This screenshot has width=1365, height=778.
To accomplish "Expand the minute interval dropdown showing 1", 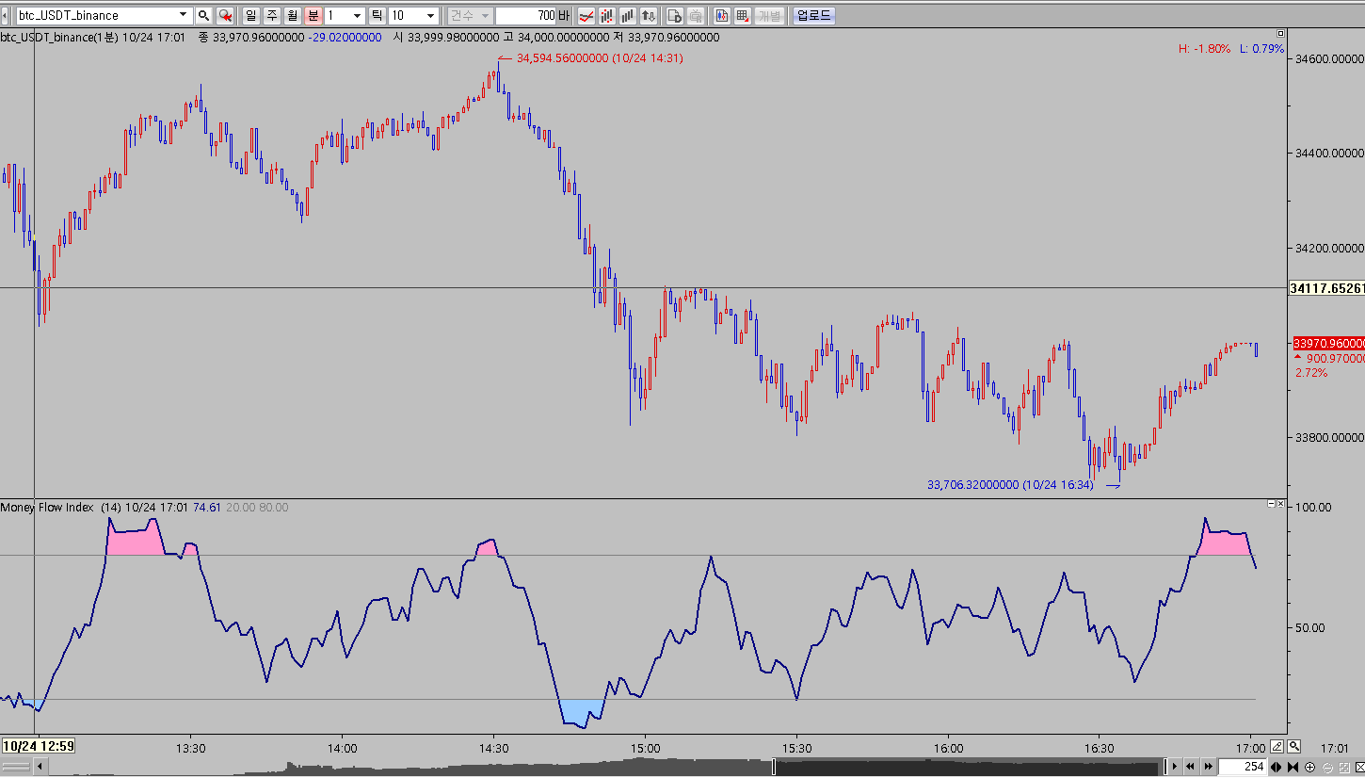I will [x=358, y=16].
